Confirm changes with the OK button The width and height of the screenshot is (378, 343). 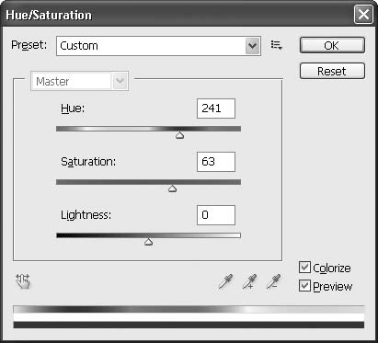tap(332, 45)
